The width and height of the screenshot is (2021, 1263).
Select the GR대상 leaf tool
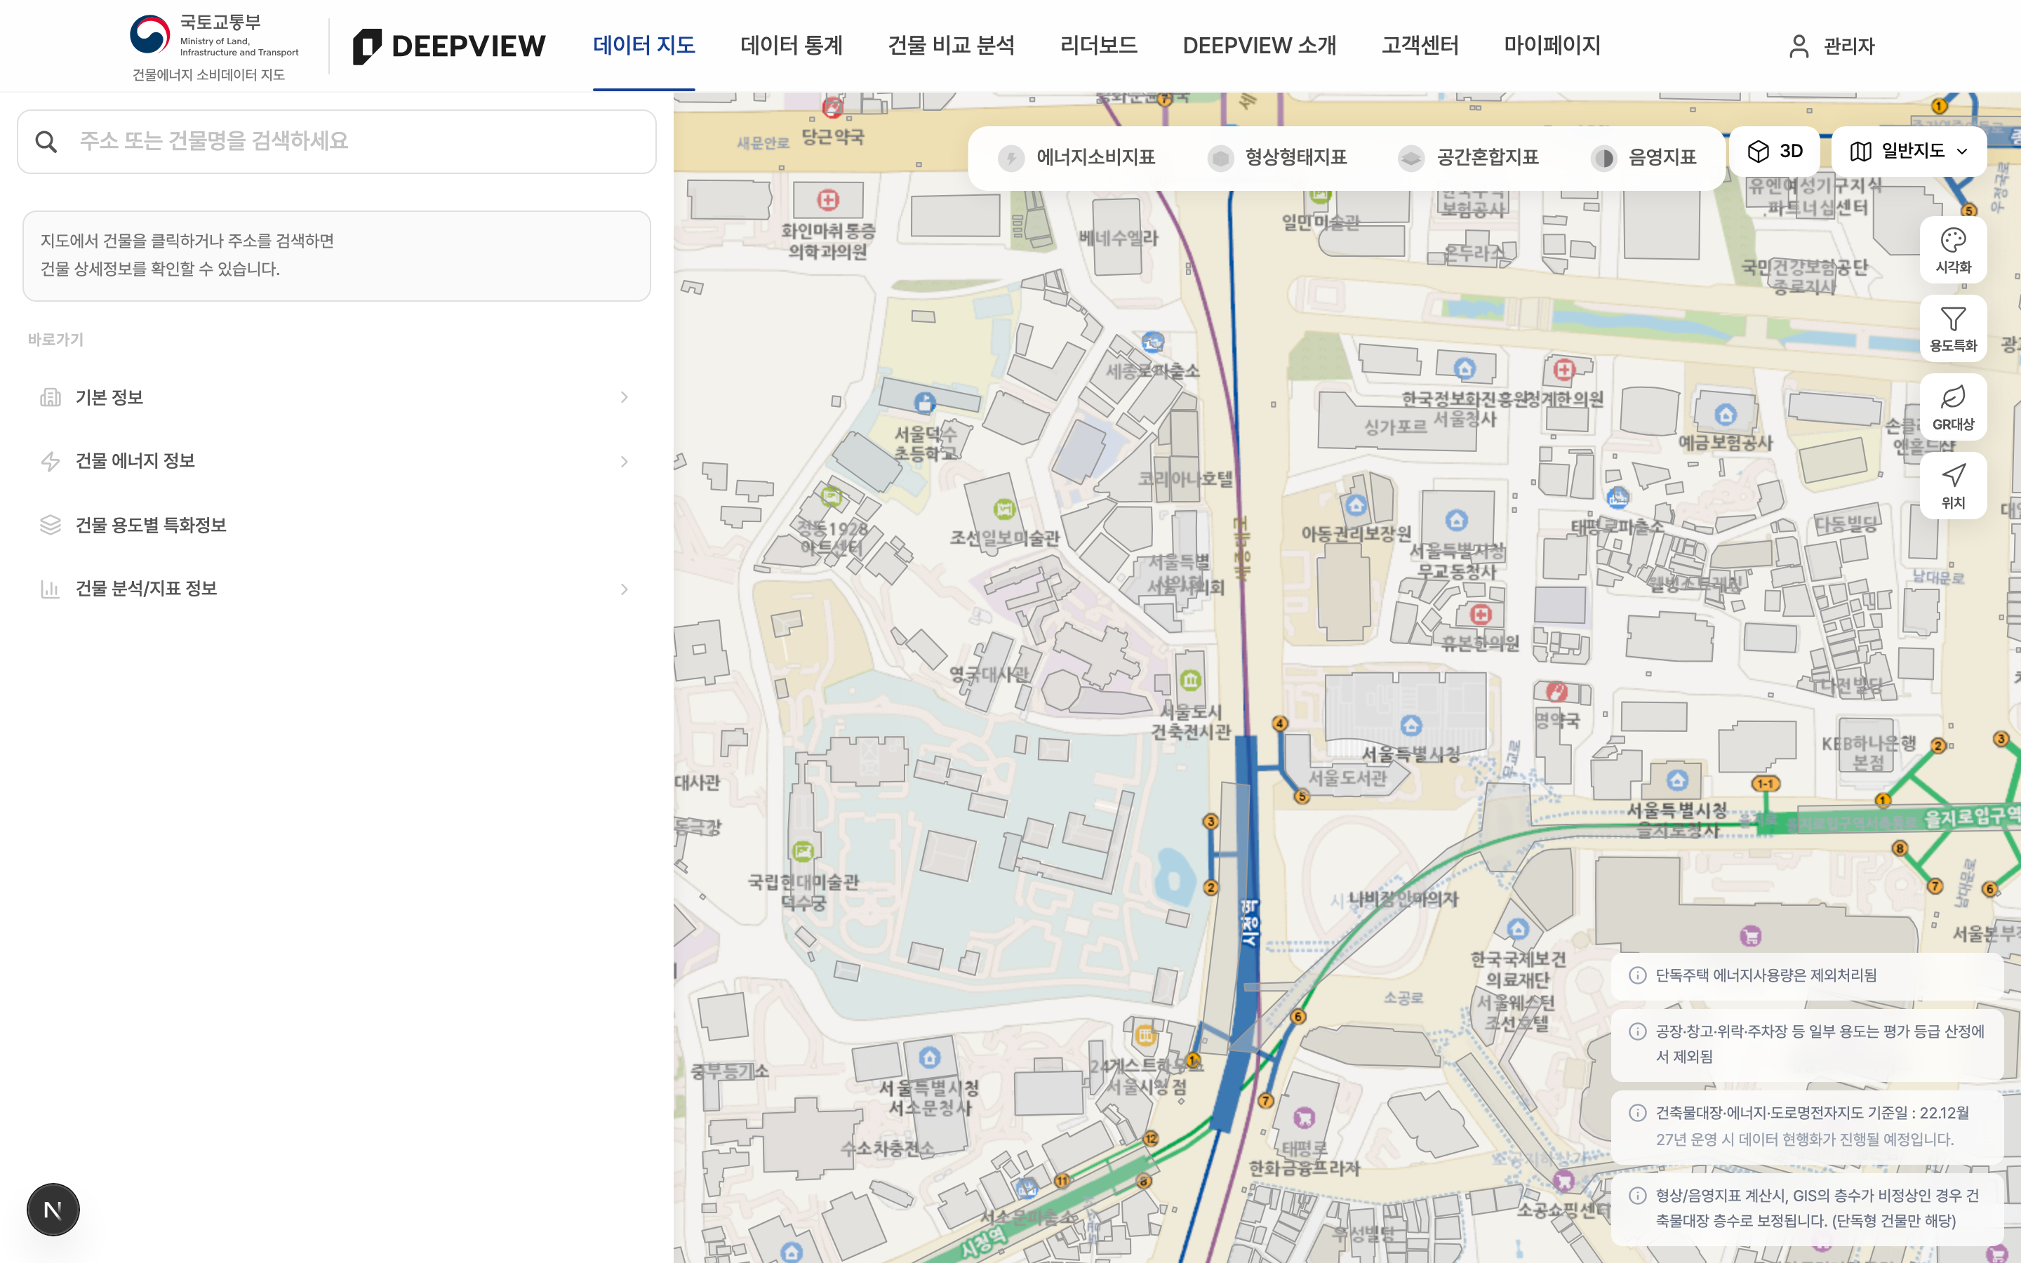1952,408
